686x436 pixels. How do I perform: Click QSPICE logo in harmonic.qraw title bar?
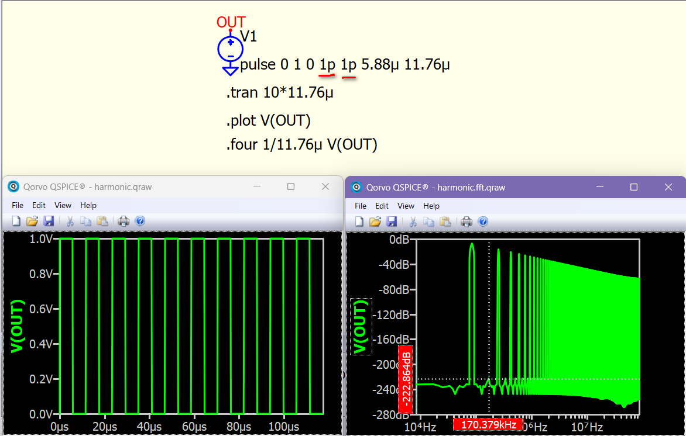point(14,186)
